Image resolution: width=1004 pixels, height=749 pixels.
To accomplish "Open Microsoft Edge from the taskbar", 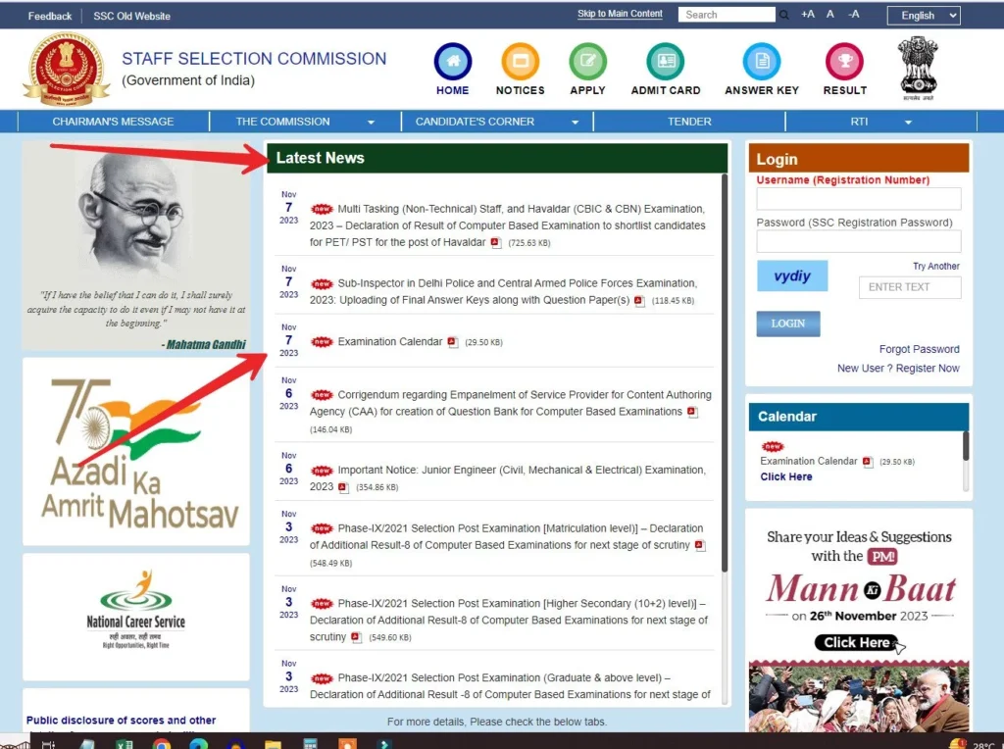I will [x=199, y=744].
